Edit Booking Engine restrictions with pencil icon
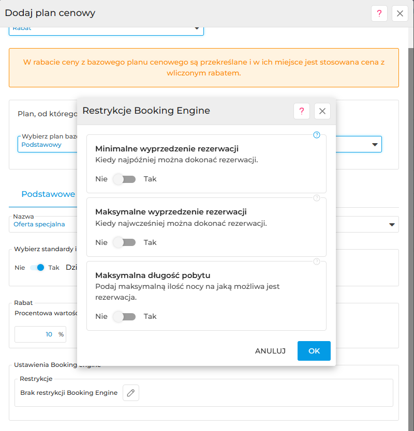Screen dimensions: 414x431 tap(131, 393)
